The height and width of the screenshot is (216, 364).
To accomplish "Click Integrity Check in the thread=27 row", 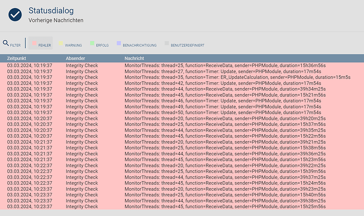I will (x=82, y=71).
